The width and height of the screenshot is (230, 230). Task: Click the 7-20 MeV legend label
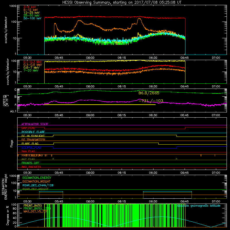pos(31,70)
